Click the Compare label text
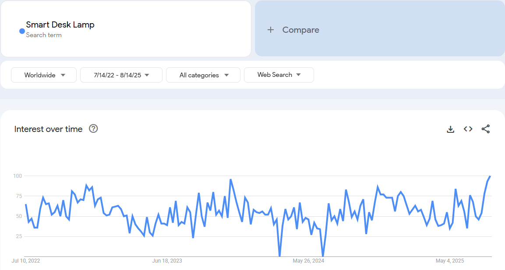The width and height of the screenshot is (505, 270). point(300,30)
